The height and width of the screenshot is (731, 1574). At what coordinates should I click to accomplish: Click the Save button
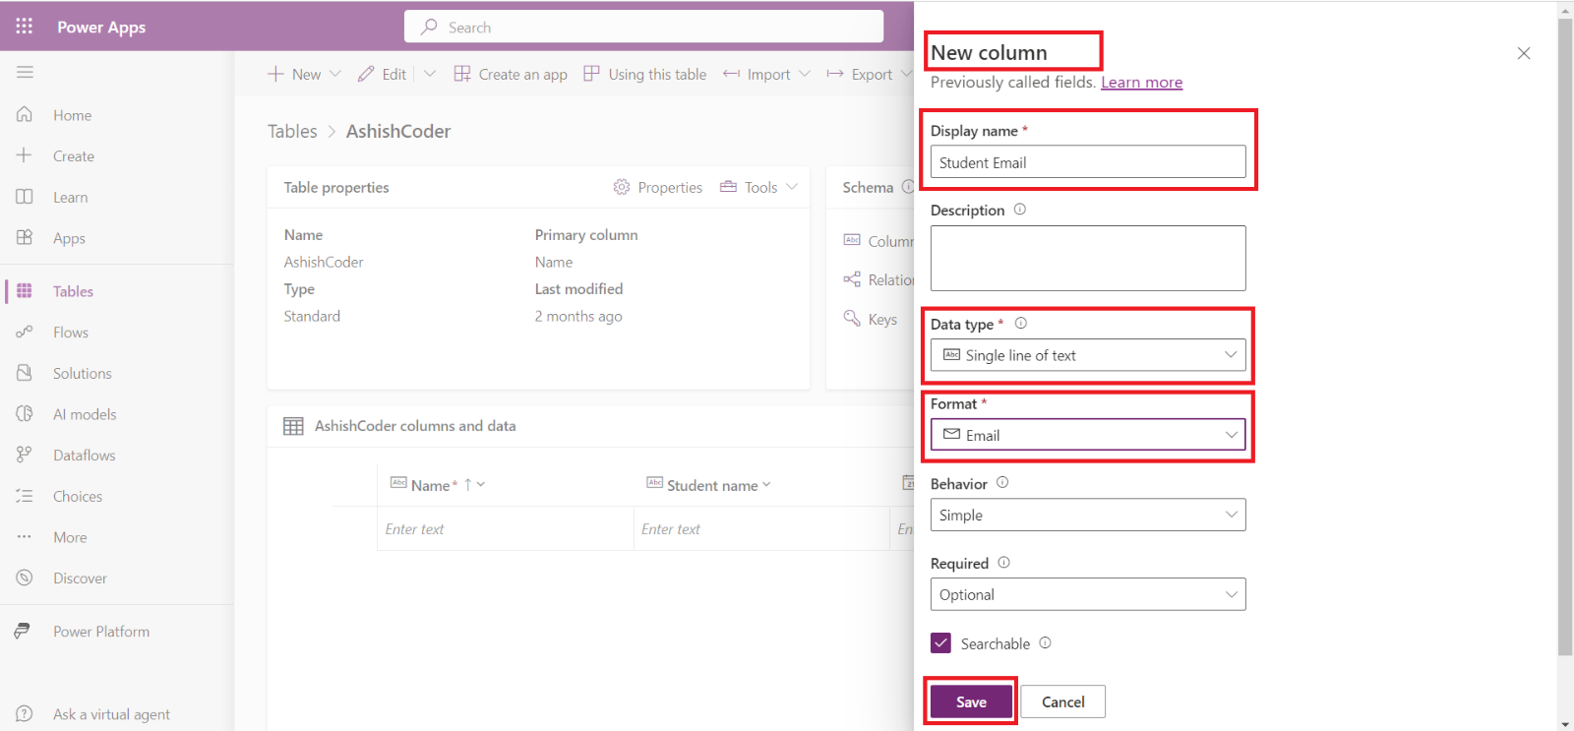971,701
